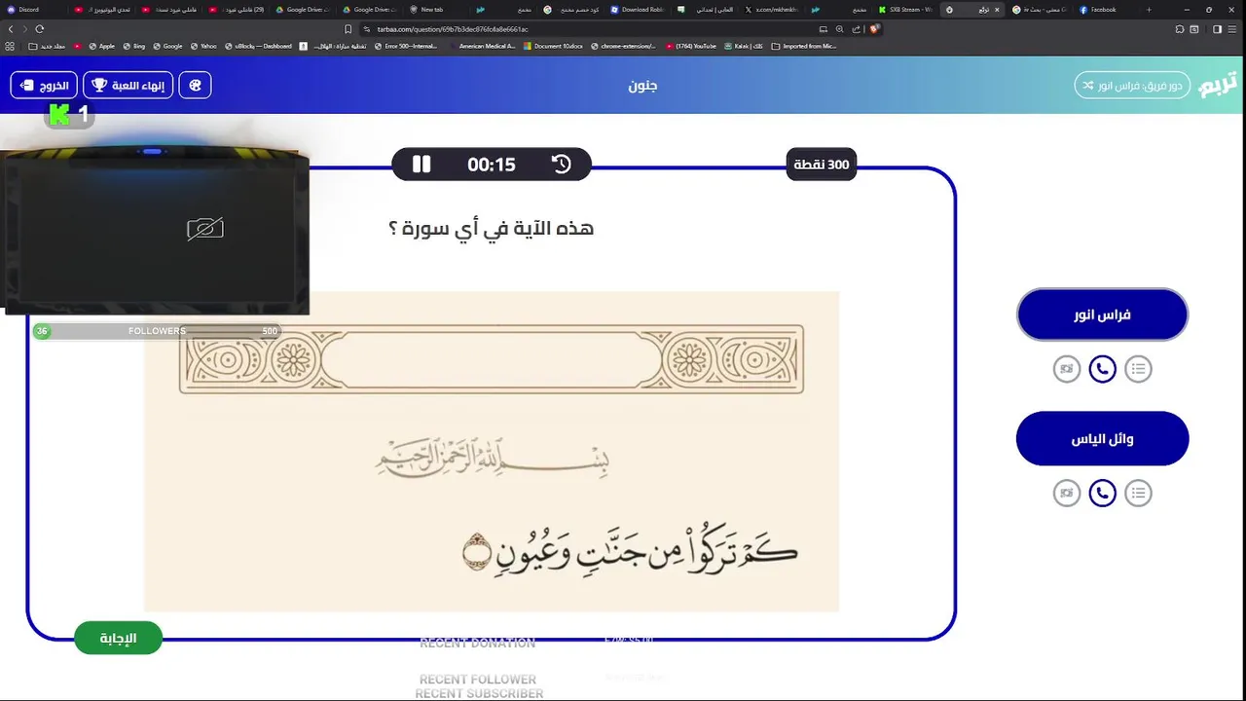The height and width of the screenshot is (701, 1246).
Task: Open the (1764) YouTube bookmark
Action: pyautogui.click(x=691, y=46)
